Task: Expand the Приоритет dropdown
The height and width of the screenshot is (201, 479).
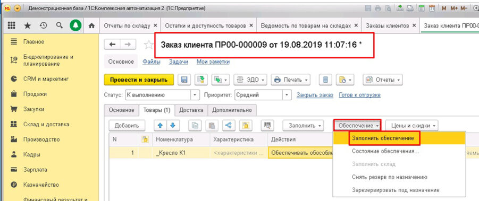Action: click(x=287, y=95)
